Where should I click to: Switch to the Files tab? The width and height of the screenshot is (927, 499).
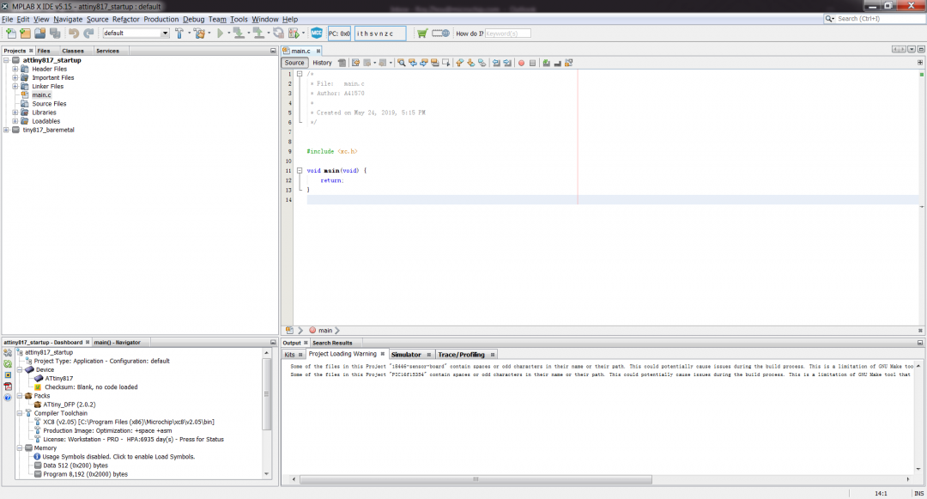44,51
